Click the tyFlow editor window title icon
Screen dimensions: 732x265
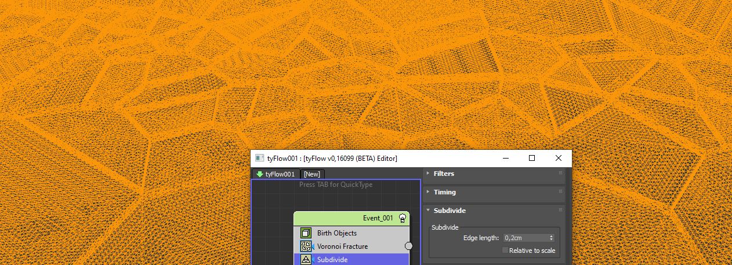tap(260, 159)
